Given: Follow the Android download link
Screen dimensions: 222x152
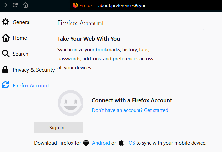Looking at the screenshot, I should click(101, 143).
